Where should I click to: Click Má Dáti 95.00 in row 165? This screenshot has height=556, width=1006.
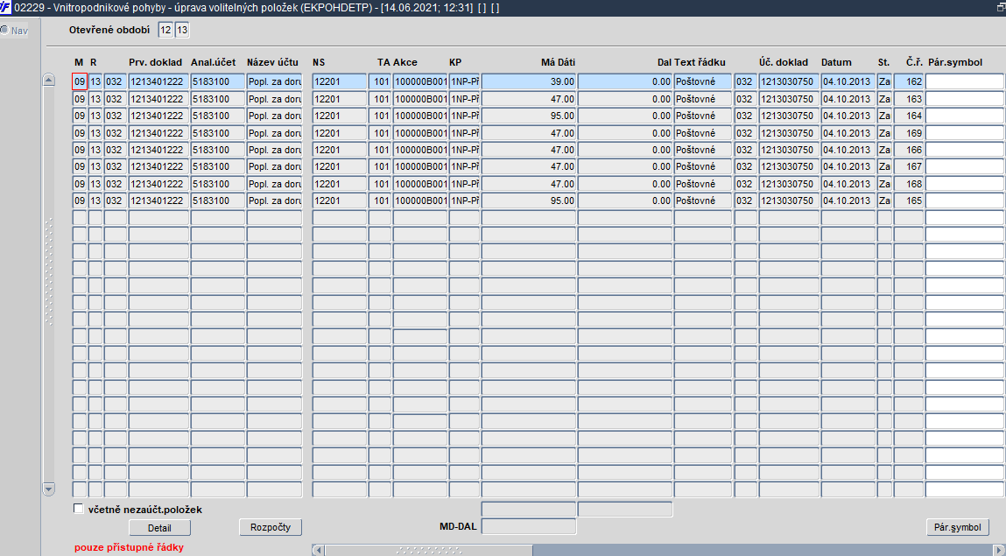[x=529, y=201]
